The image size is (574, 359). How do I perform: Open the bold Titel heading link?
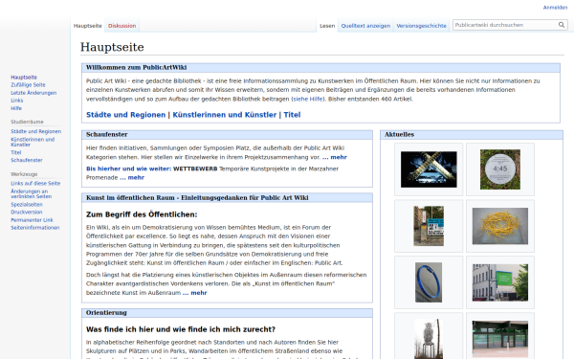(292, 115)
